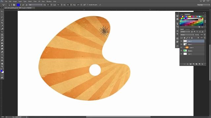Select the Zoom tool
Screen dimensions: 211x118
(x=2, y=66)
